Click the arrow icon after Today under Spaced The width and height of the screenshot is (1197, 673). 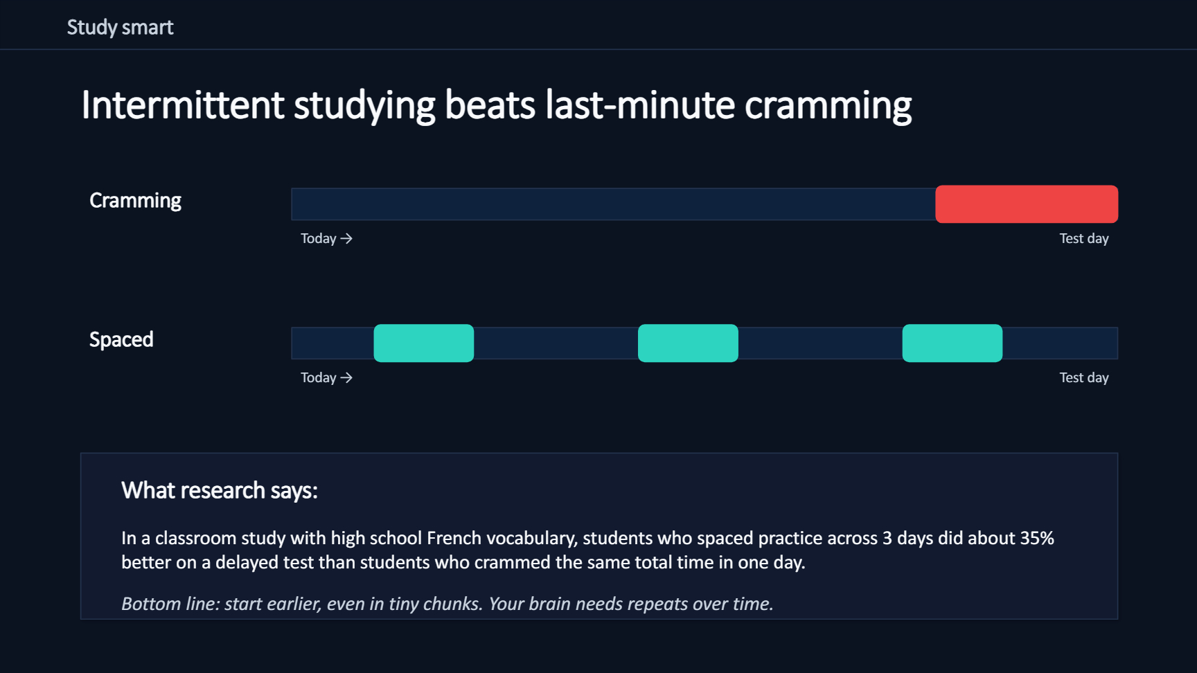[346, 377]
